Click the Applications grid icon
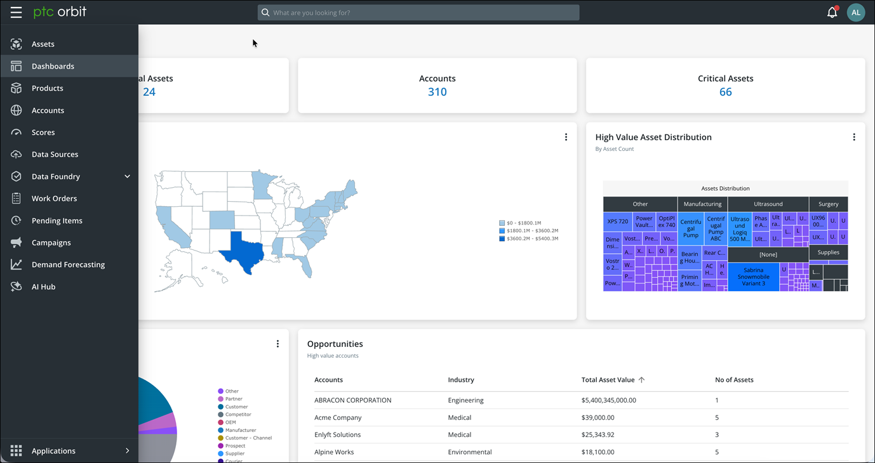The width and height of the screenshot is (875, 463). point(17,450)
